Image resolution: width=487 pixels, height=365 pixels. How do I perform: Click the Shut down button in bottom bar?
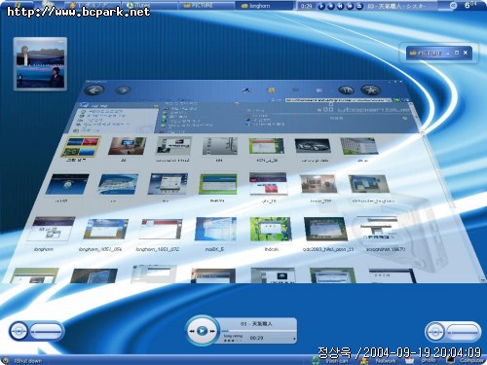[x=22, y=361]
